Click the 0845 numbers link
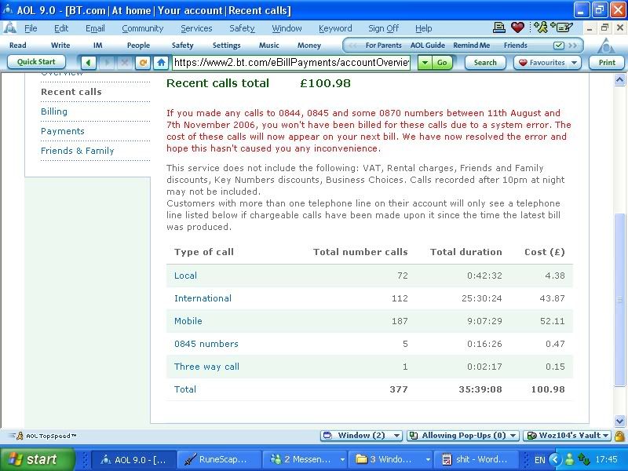 pyautogui.click(x=206, y=344)
